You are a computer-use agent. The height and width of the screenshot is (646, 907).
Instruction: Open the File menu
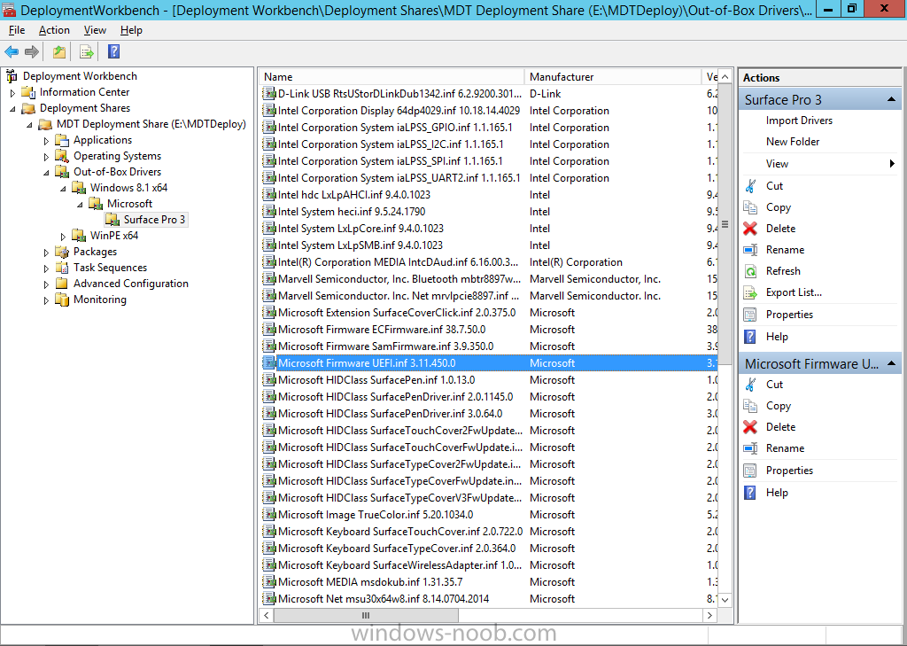coord(17,30)
